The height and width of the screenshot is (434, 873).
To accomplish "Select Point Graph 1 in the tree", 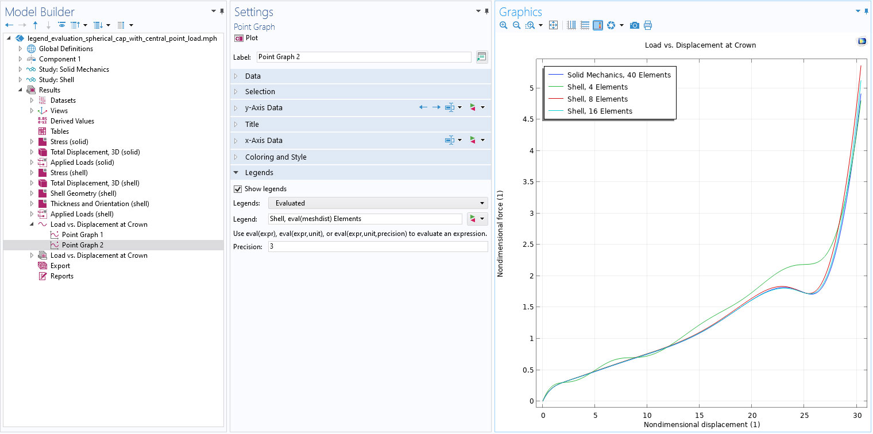I will click(x=82, y=235).
